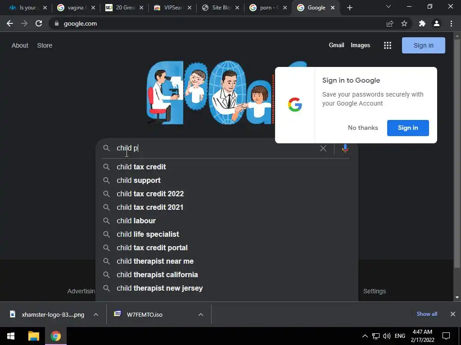The height and width of the screenshot is (345, 461).
Task: Select the 'child tax credit portal' suggestion
Action: click(227, 248)
